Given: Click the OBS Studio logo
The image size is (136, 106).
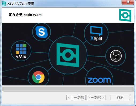Looking at the screenshot, I should [116, 56].
